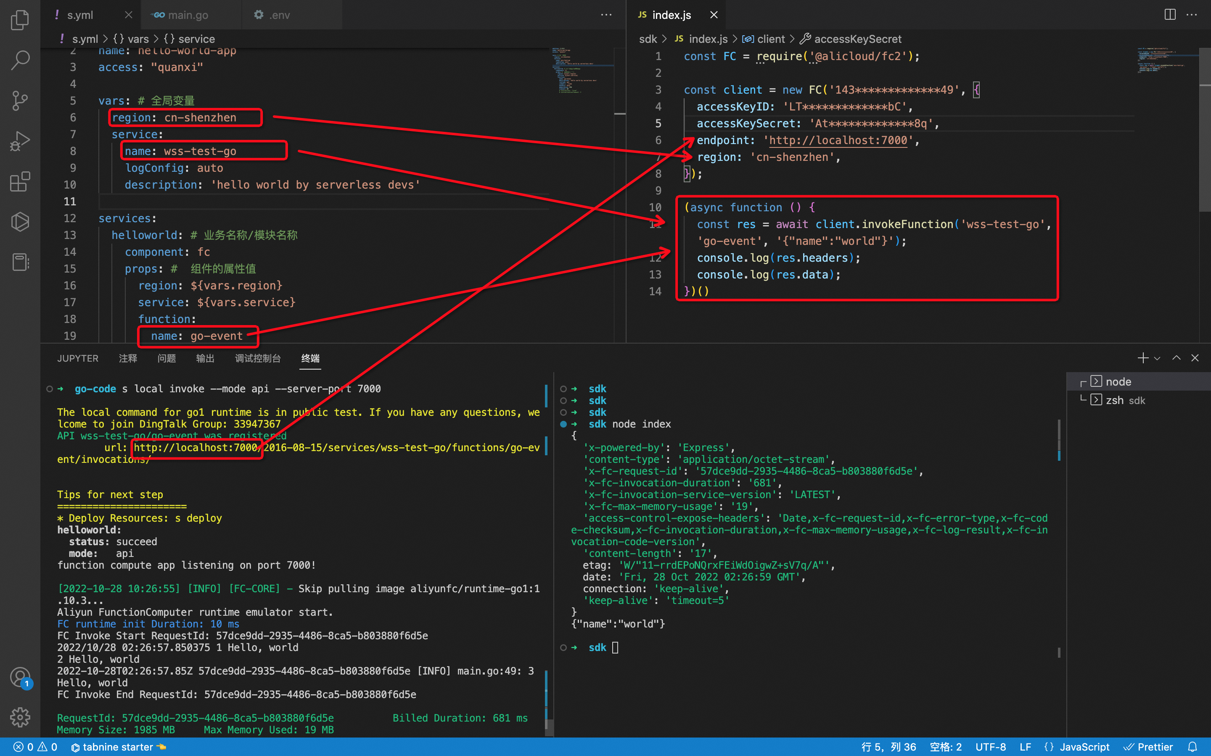Click index.js breadcrumb segment
The height and width of the screenshot is (756, 1211).
(708, 39)
